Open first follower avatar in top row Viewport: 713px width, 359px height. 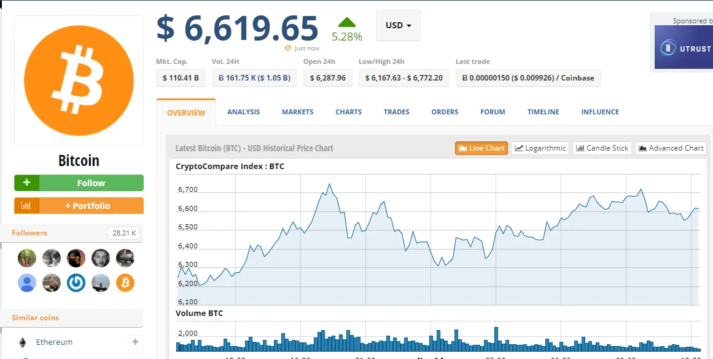click(x=27, y=258)
